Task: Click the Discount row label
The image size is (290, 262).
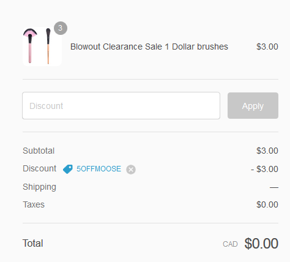Action: click(39, 169)
